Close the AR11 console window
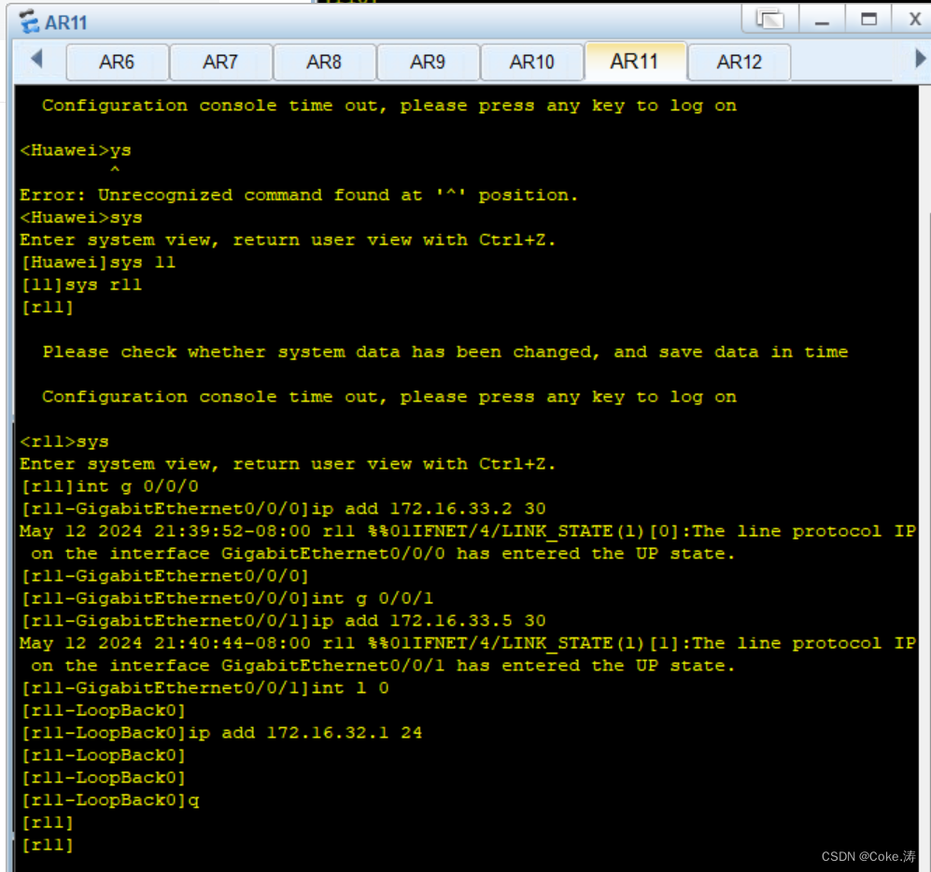 tap(913, 21)
